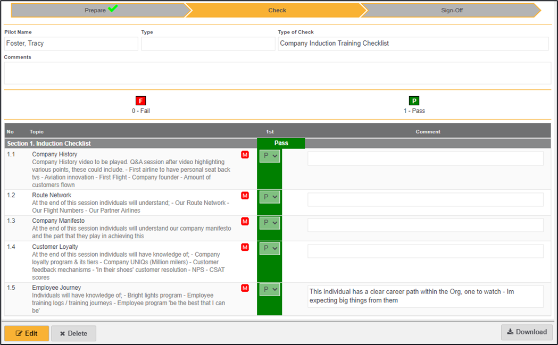Open the grade dropdown for Employee Journey
Screen dimensions: 558x345
[270, 290]
